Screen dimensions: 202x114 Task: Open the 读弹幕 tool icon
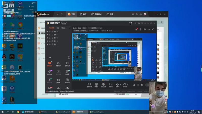click(x=67, y=72)
